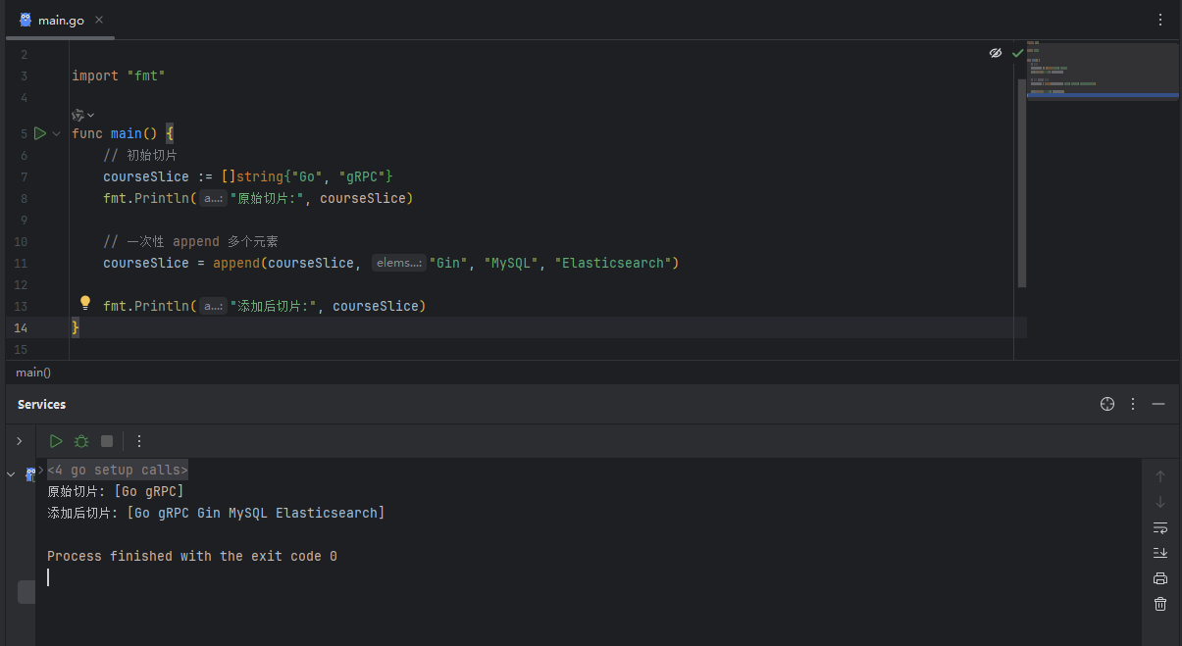
Task: Expand the folded go setup calls
Action: click(x=40, y=470)
